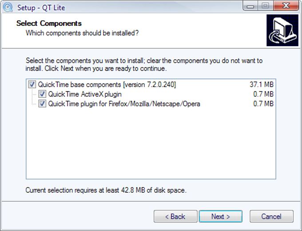302x231 pixels.
Task: Maximize the Setup window
Action: 266,6
